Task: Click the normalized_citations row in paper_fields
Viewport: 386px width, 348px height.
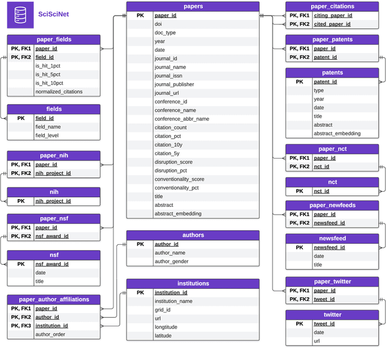Action: tap(59, 92)
